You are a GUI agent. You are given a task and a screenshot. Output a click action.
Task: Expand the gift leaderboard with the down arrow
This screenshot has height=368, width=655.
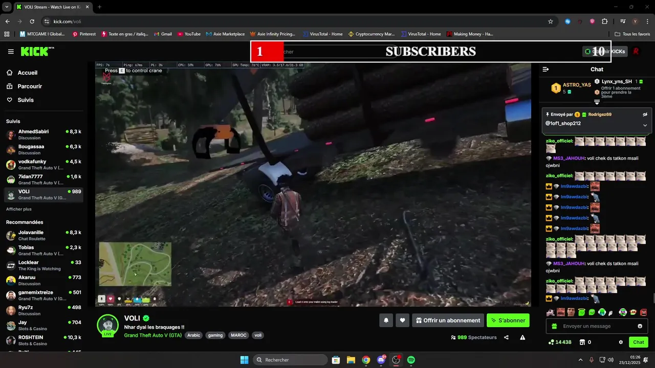[597, 102]
